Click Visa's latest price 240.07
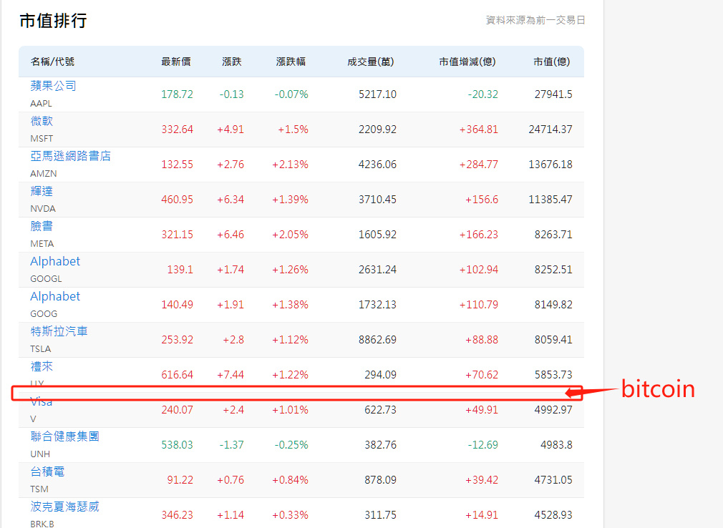Viewport: 723px width, 528px height. [x=177, y=409]
